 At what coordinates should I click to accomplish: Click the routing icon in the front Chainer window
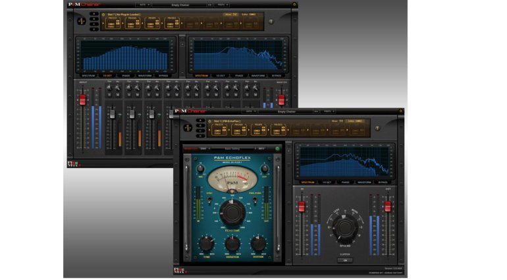click(x=188, y=128)
